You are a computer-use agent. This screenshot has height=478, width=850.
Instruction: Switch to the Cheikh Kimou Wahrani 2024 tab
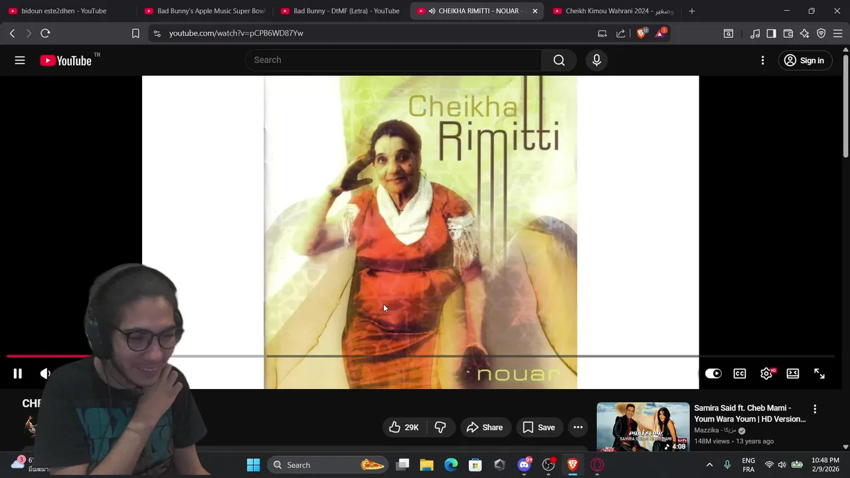(x=613, y=11)
